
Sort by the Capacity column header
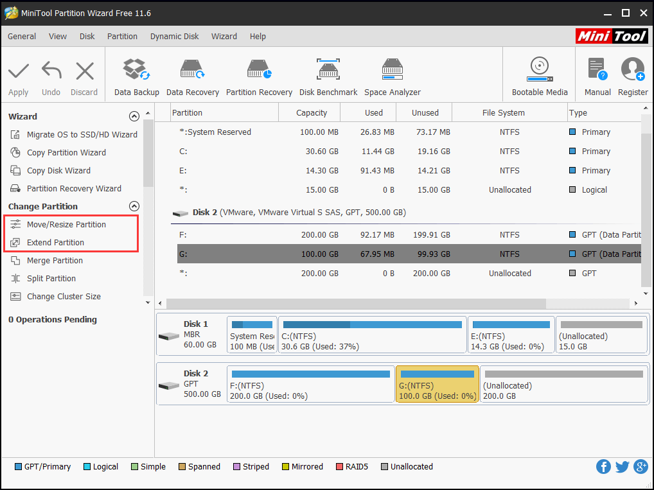[x=312, y=112]
